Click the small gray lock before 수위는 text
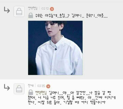123x109 pixels. tap(31, 16)
